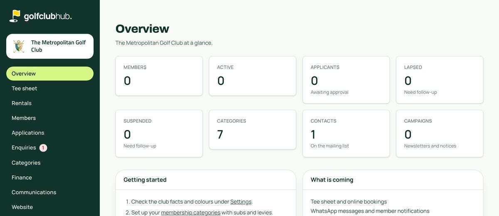This screenshot has width=499, height=216.
Task: Open the Suspended stat card
Action: tap(159, 133)
